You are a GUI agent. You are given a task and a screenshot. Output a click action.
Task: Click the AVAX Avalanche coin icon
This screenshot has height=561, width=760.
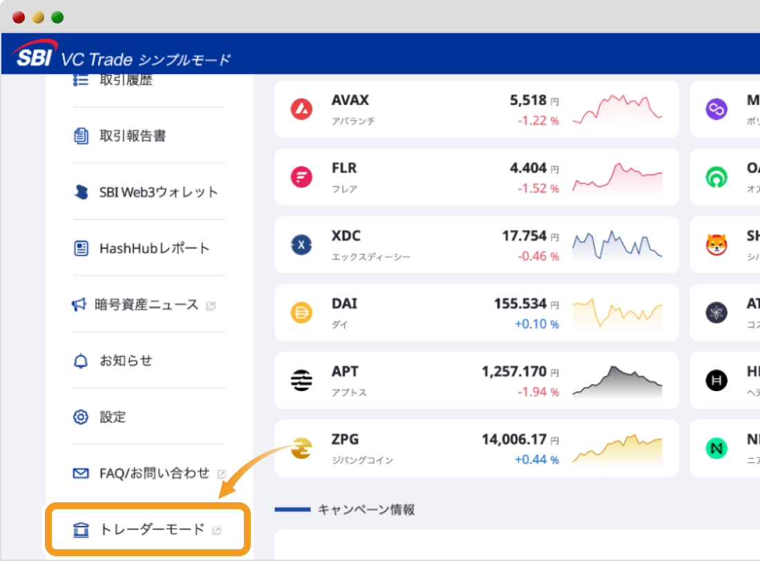301,110
